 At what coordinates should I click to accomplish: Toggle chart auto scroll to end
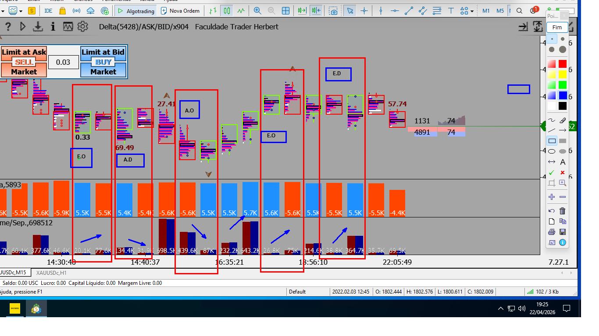302,11
